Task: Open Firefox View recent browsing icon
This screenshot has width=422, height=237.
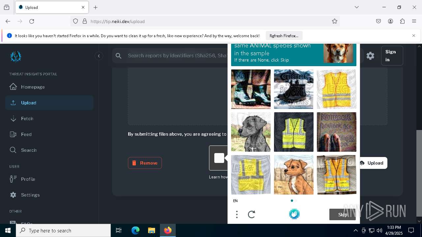Action: (7, 7)
